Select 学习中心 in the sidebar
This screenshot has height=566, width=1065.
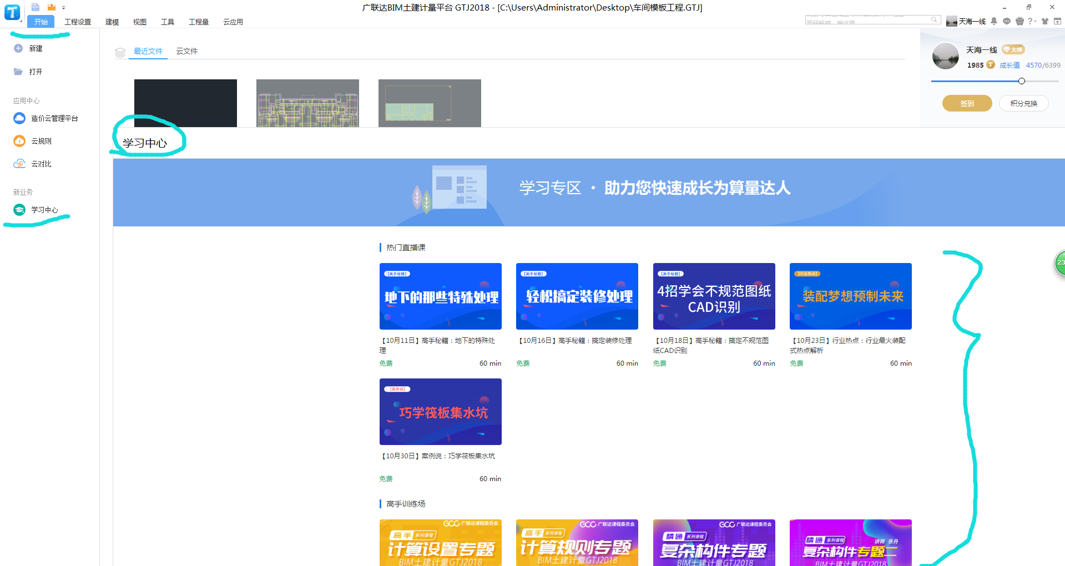(36, 210)
